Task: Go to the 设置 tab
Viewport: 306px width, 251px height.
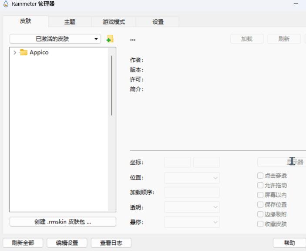Action: 158,22
